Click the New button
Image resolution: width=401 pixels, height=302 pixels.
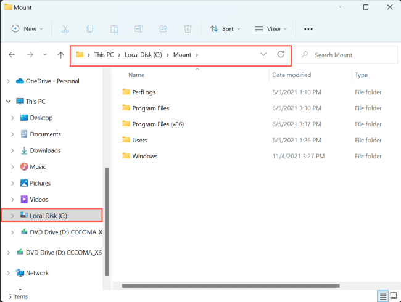point(27,29)
